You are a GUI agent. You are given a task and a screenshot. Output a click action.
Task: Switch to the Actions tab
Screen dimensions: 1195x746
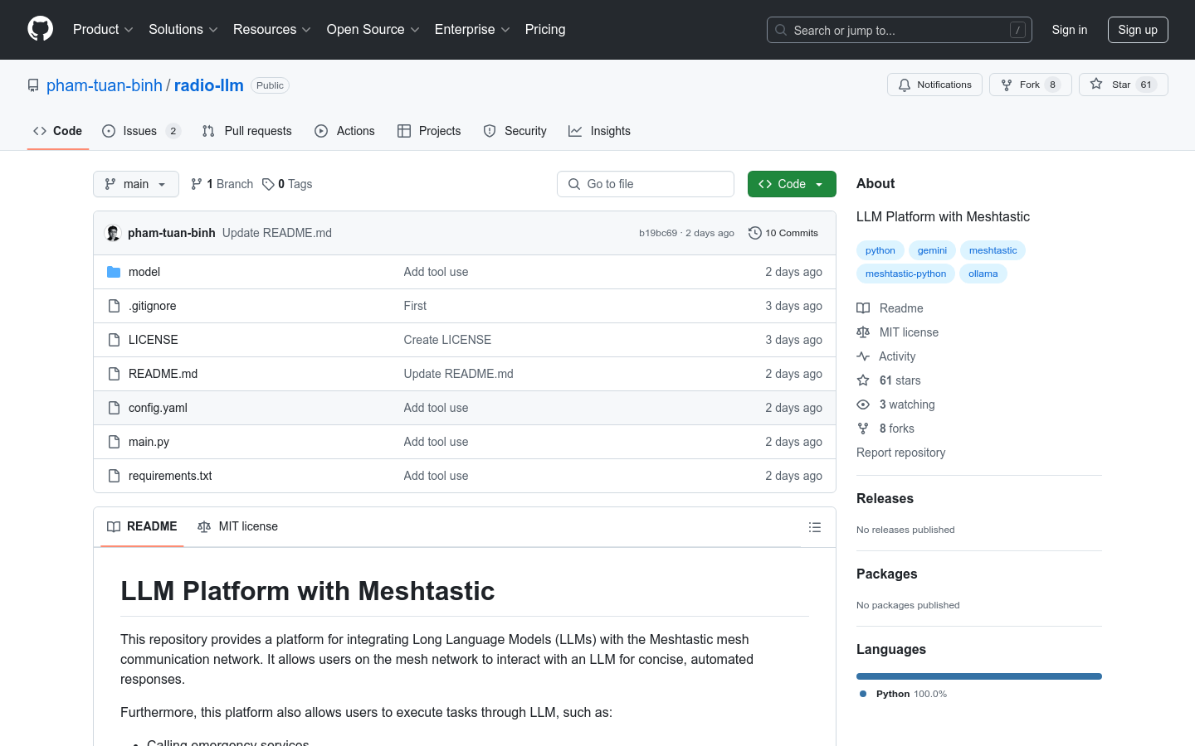pos(344,131)
